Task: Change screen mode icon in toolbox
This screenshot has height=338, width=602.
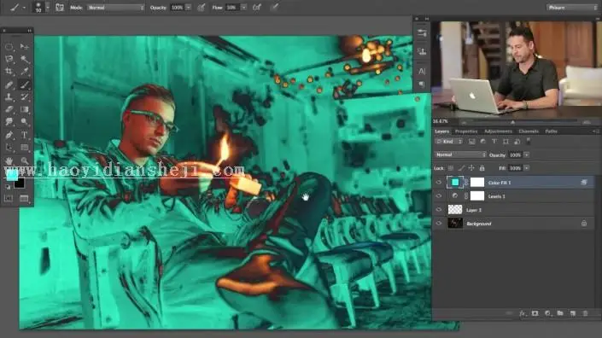Action: coord(24,198)
